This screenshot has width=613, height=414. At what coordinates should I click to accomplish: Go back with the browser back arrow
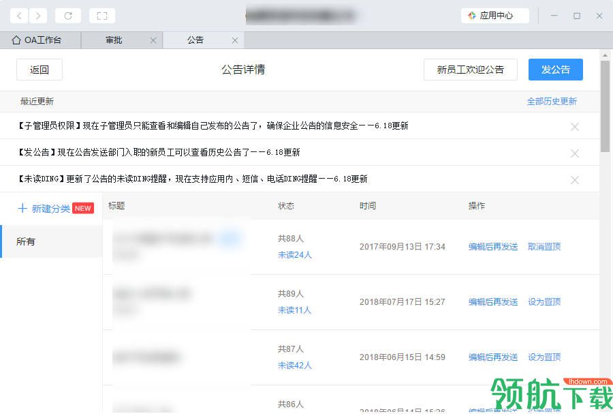19,16
